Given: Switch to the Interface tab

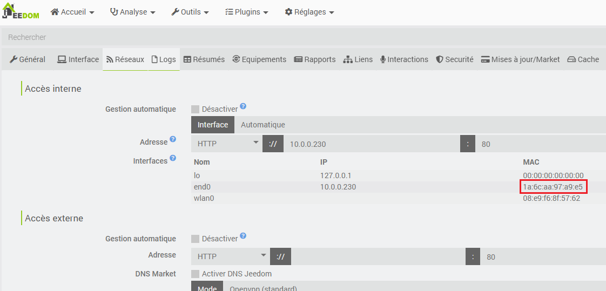Looking at the screenshot, I should (x=78, y=59).
